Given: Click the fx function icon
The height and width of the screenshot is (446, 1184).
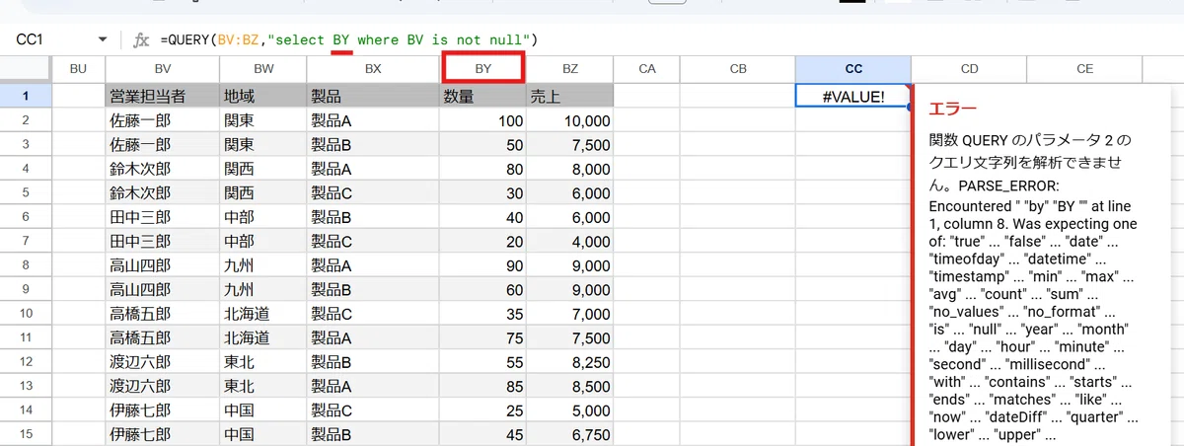Looking at the screenshot, I should [x=141, y=39].
